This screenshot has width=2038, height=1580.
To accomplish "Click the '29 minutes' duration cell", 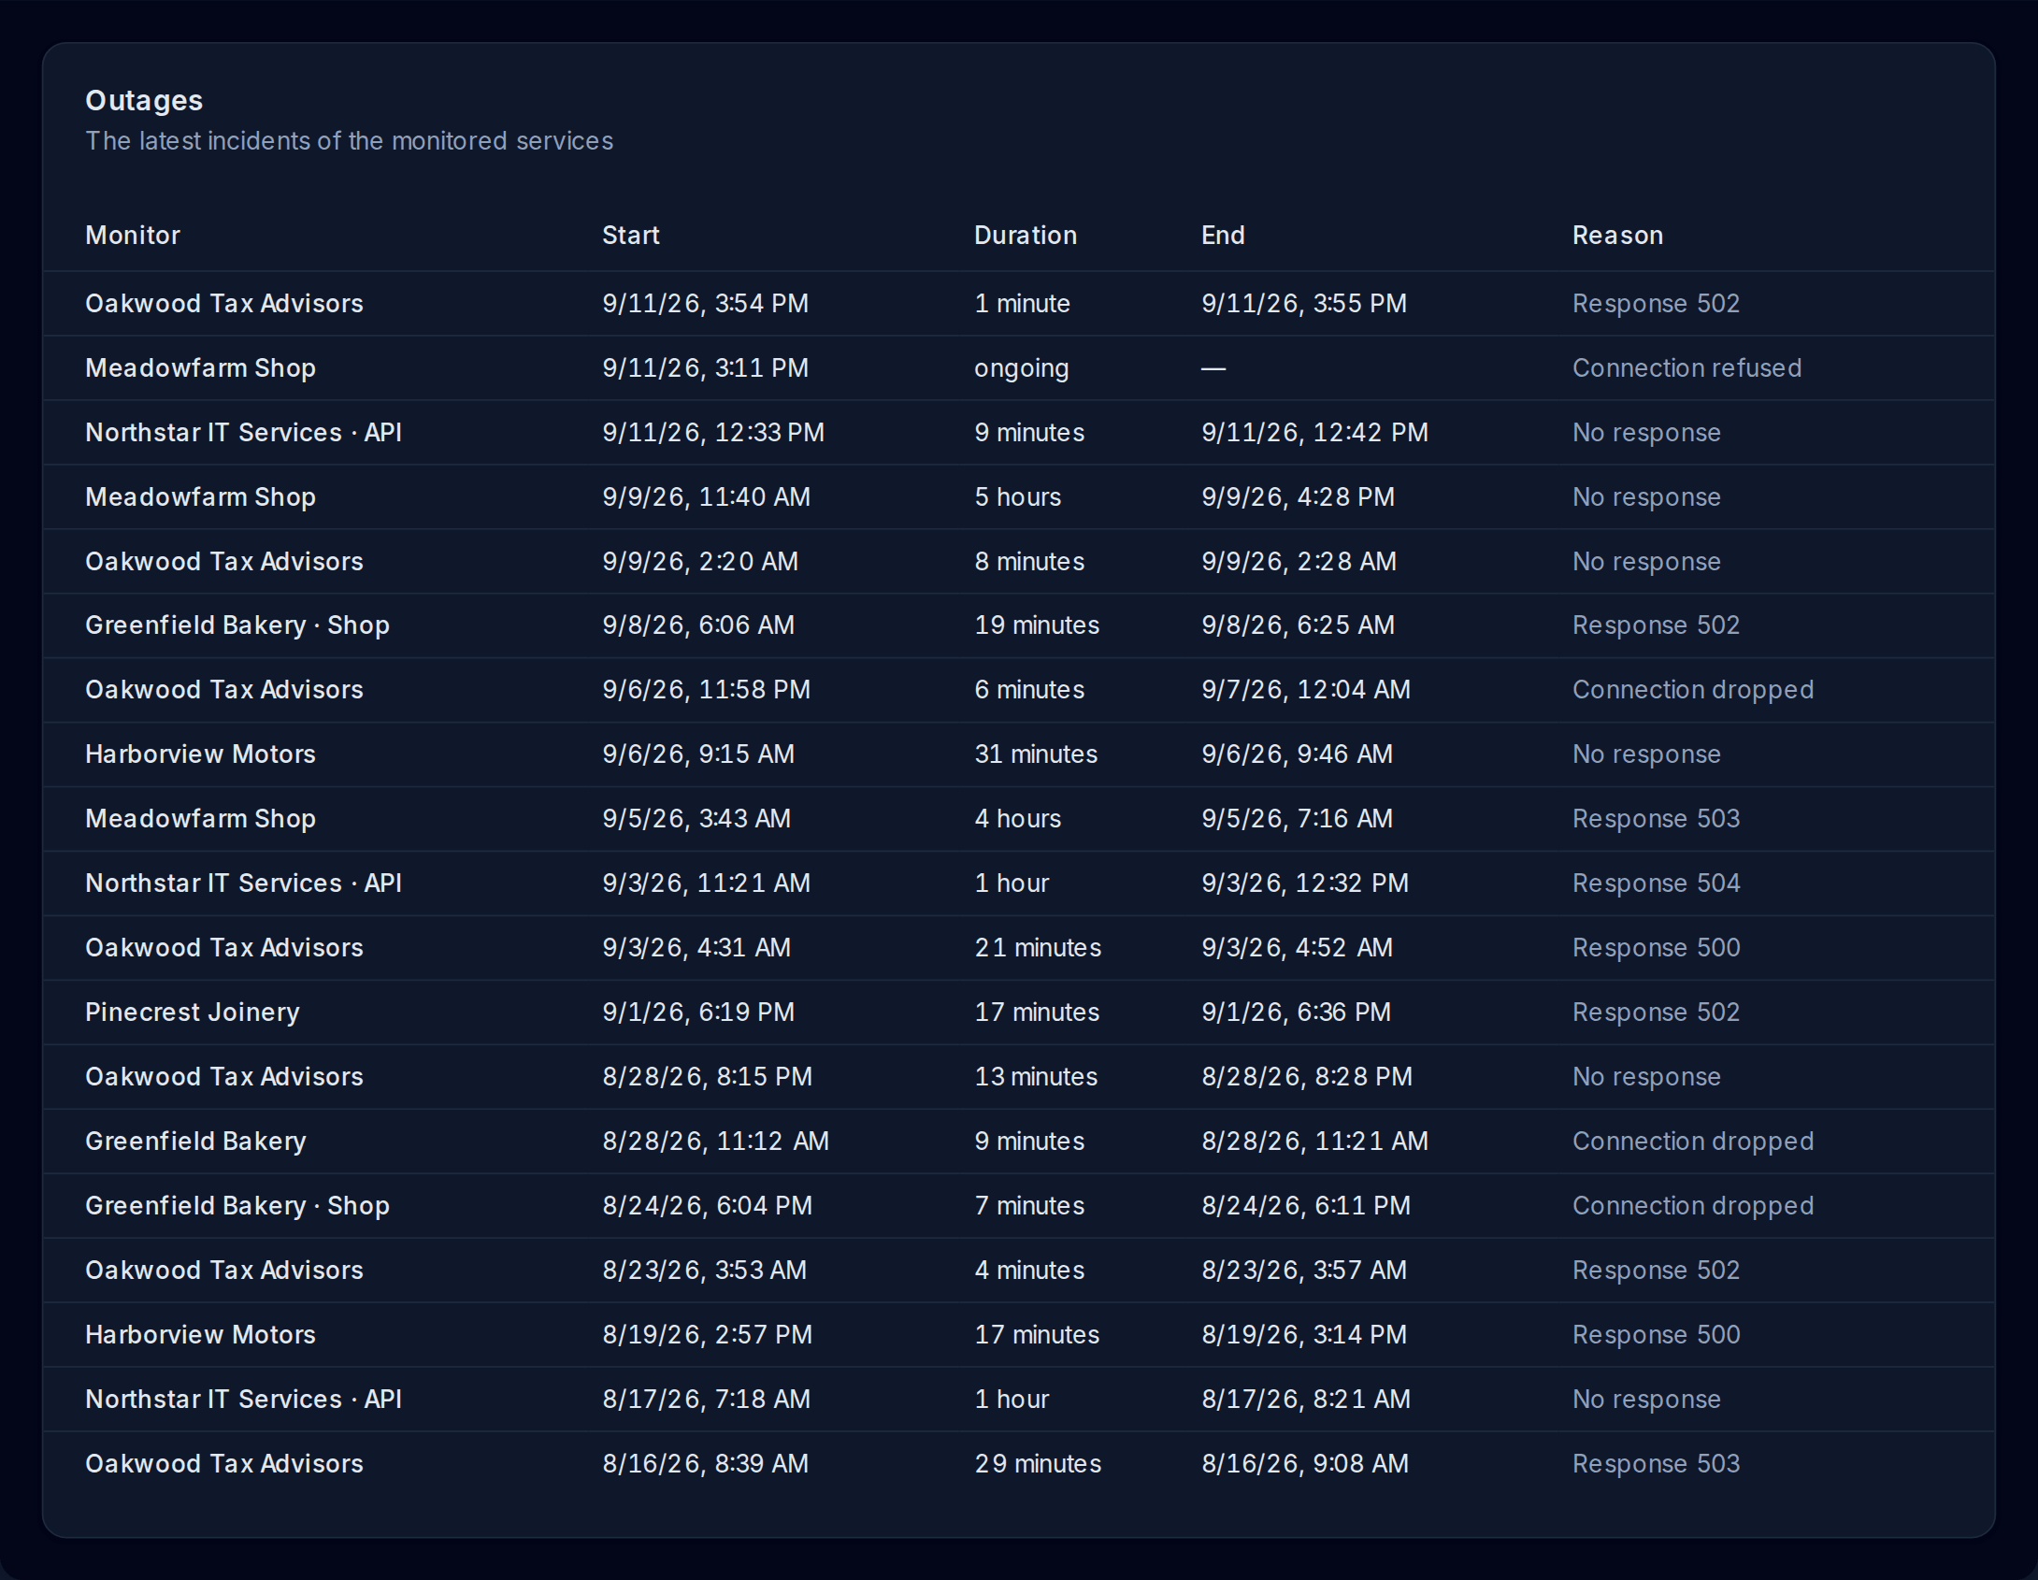I will [x=1038, y=1464].
